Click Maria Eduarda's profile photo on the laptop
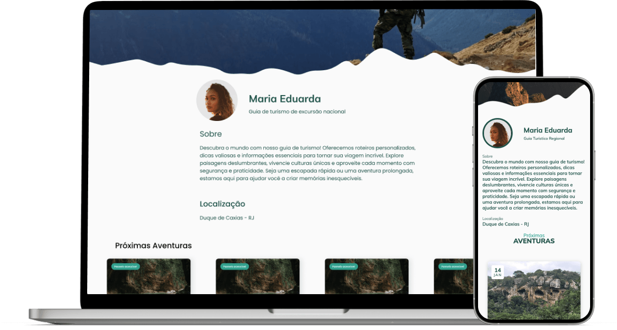Viewport: 617px width, 330px height. coord(217,100)
